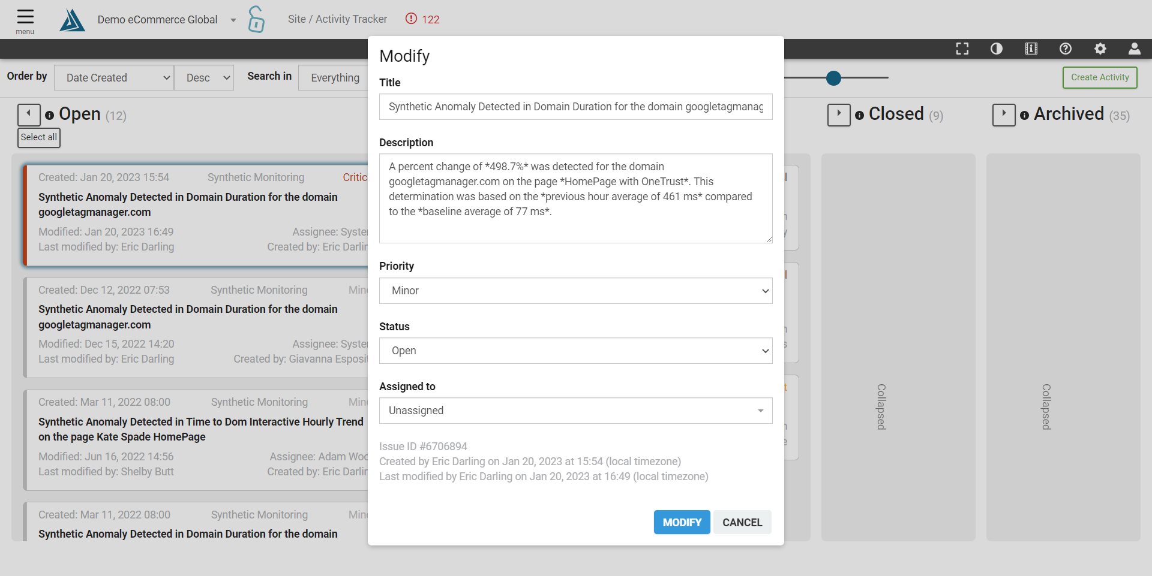Expand the Closed column arrow

(839, 114)
